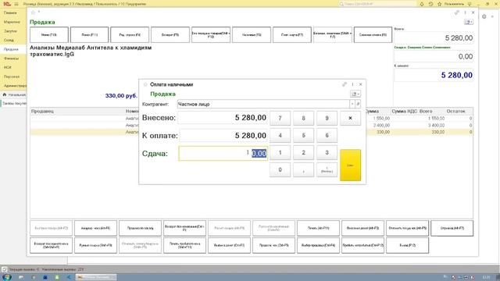
Task: Open the history clock icon in title bar
Action: [430, 4]
